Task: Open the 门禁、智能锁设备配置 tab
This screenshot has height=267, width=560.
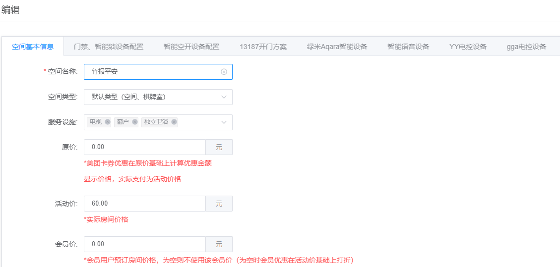Action: click(x=109, y=47)
